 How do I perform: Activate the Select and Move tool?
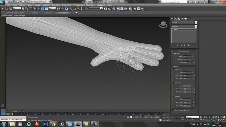[x=38, y=9]
